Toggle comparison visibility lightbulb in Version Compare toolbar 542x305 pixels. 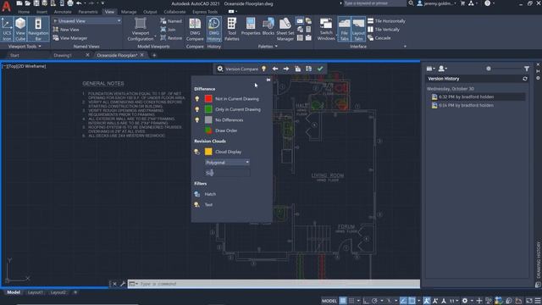263,69
